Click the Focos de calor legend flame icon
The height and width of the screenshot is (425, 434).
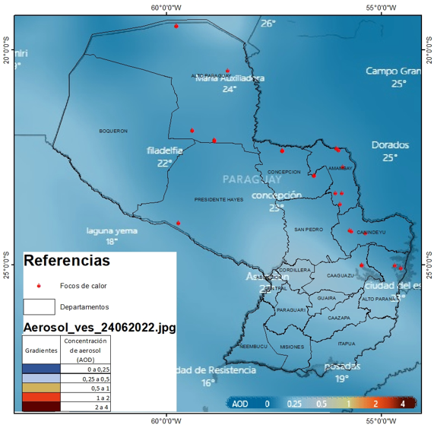tap(39, 286)
